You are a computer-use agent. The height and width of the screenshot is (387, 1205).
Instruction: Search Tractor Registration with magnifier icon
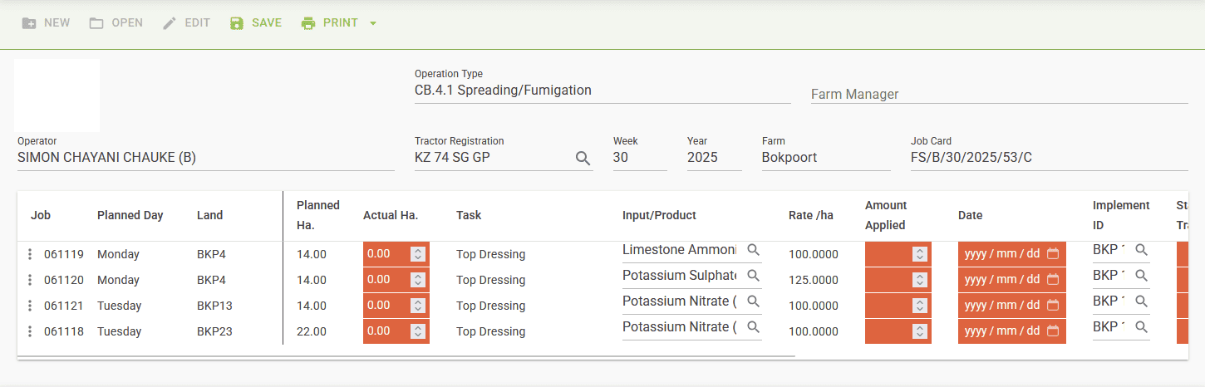pyautogui.click(x=583, y=158)
